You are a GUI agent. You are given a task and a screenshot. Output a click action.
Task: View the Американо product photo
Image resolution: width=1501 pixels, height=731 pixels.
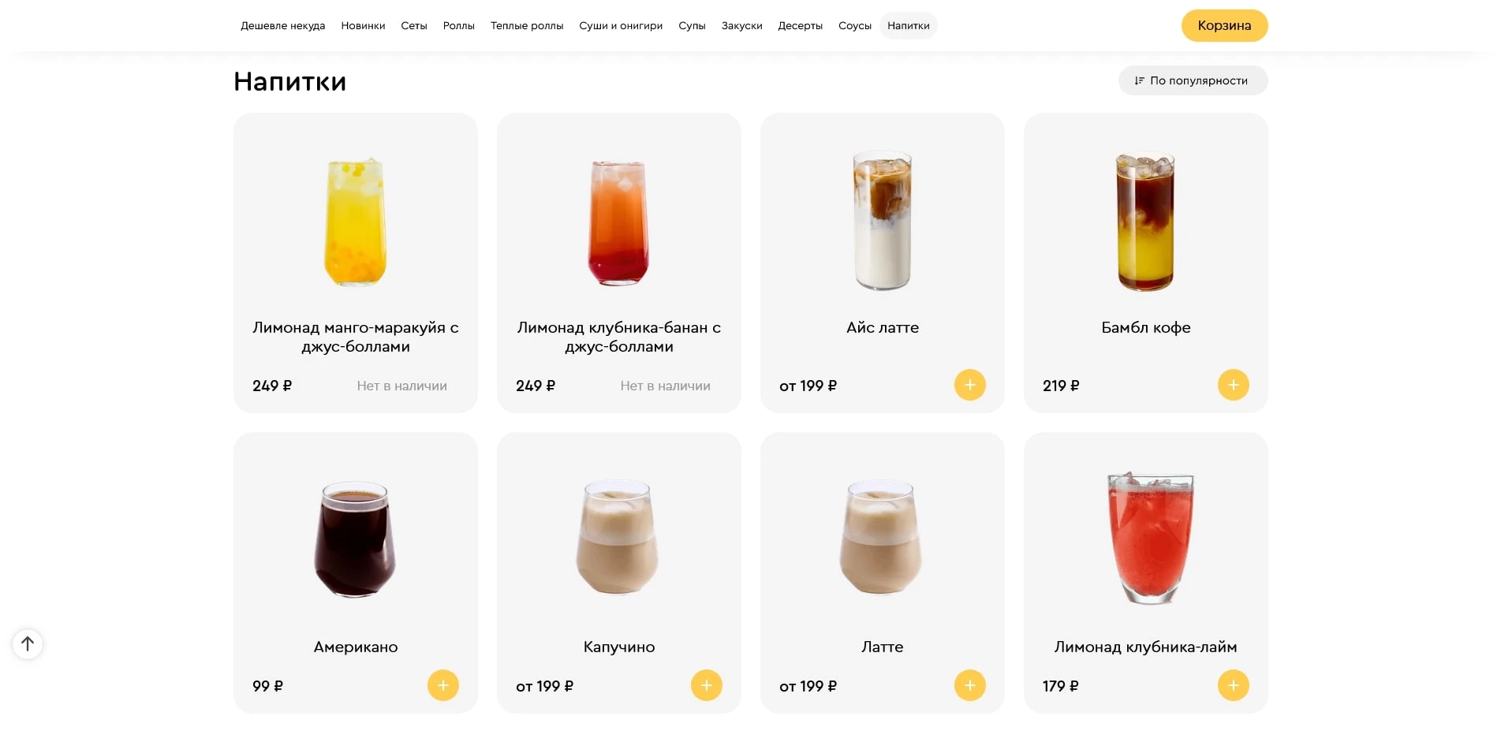pyautogui.click(x=355, y=539)
